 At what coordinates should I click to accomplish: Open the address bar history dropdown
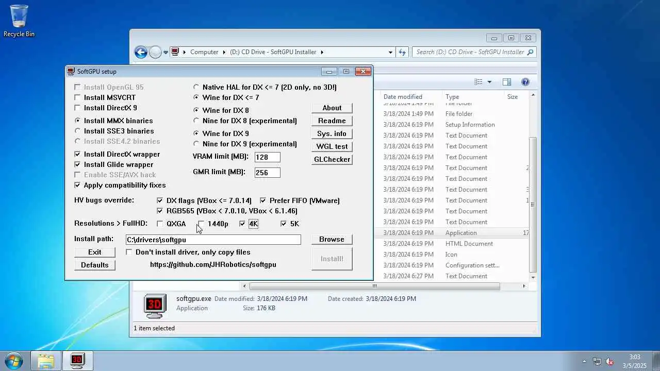[x=390, y=52]
